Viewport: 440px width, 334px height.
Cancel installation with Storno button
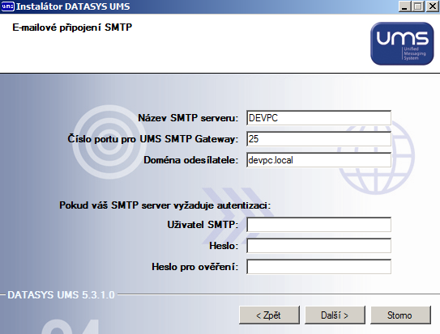pyautogui.click(x=401, y=315)
